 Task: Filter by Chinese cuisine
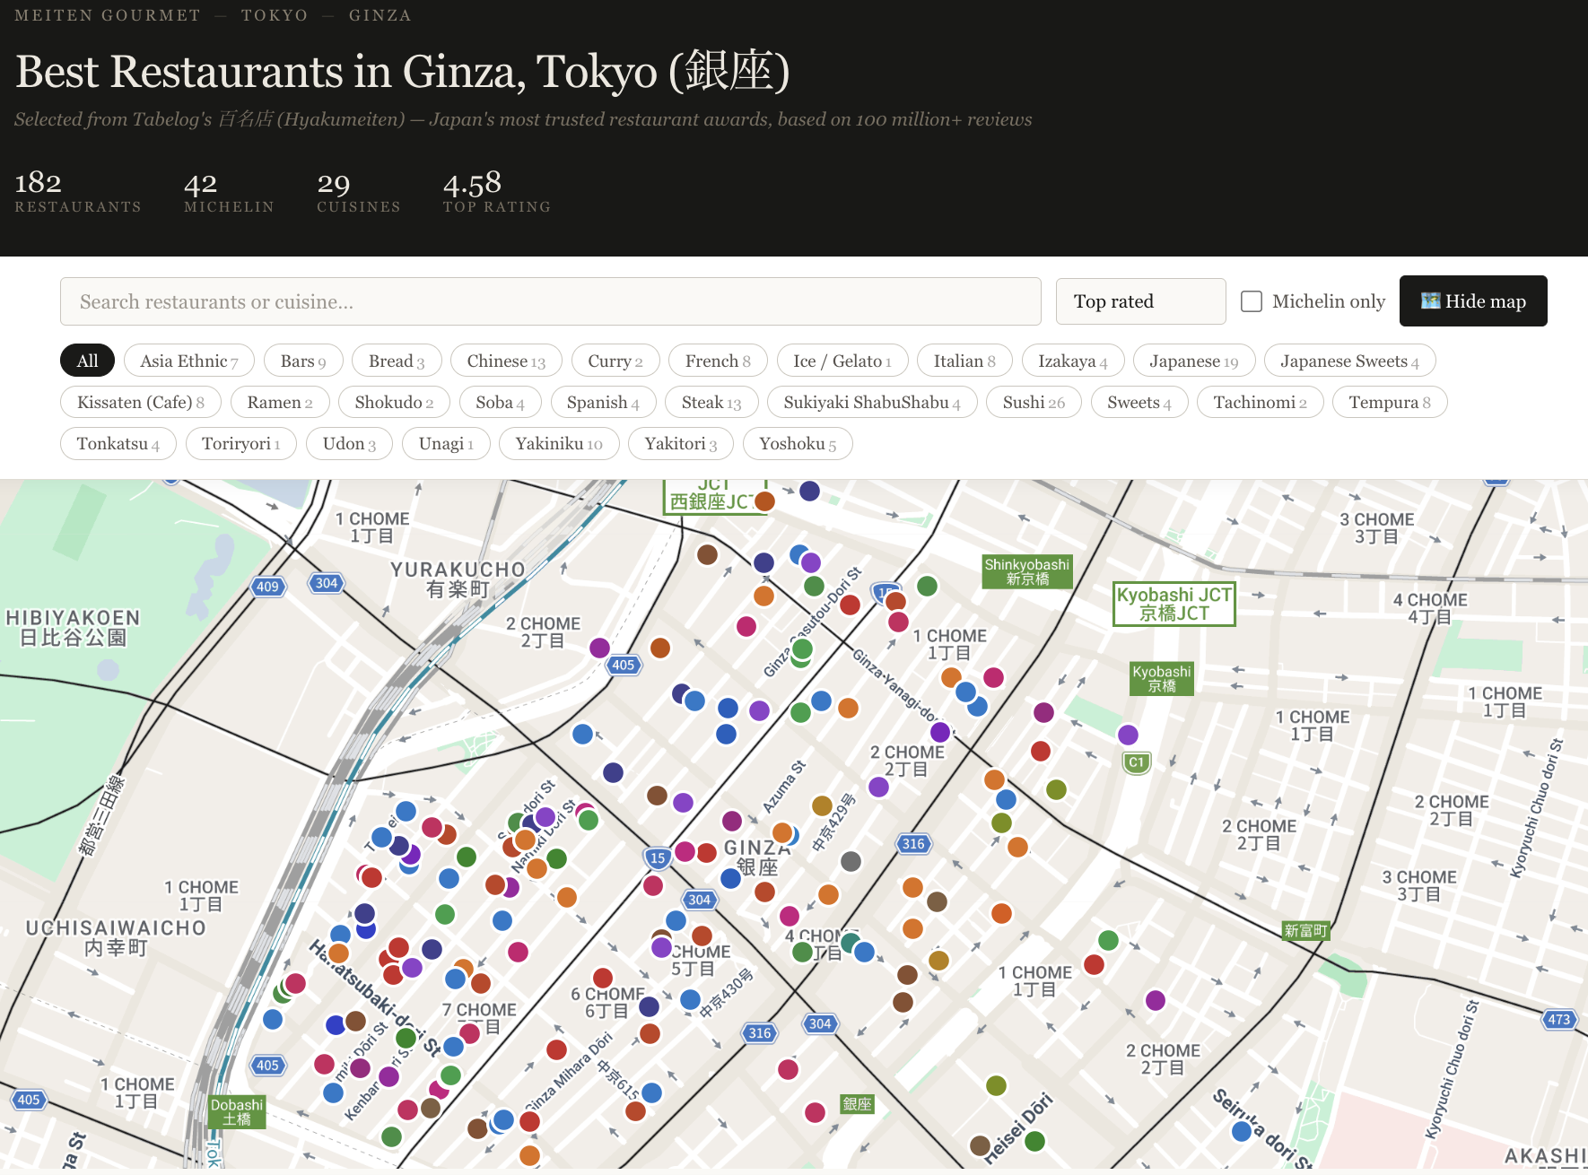point(506,361)
